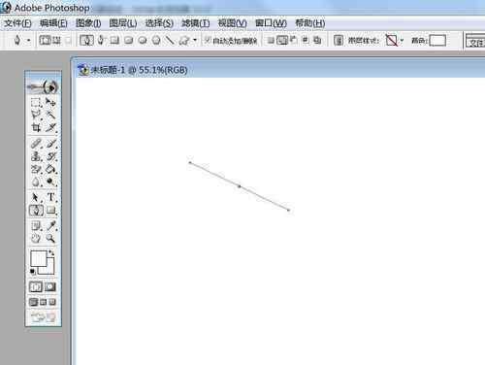The height and width of the screenshot is (365, 485).
Task: Select the Rectangular Marquee tool
Action: click(36, 103)
